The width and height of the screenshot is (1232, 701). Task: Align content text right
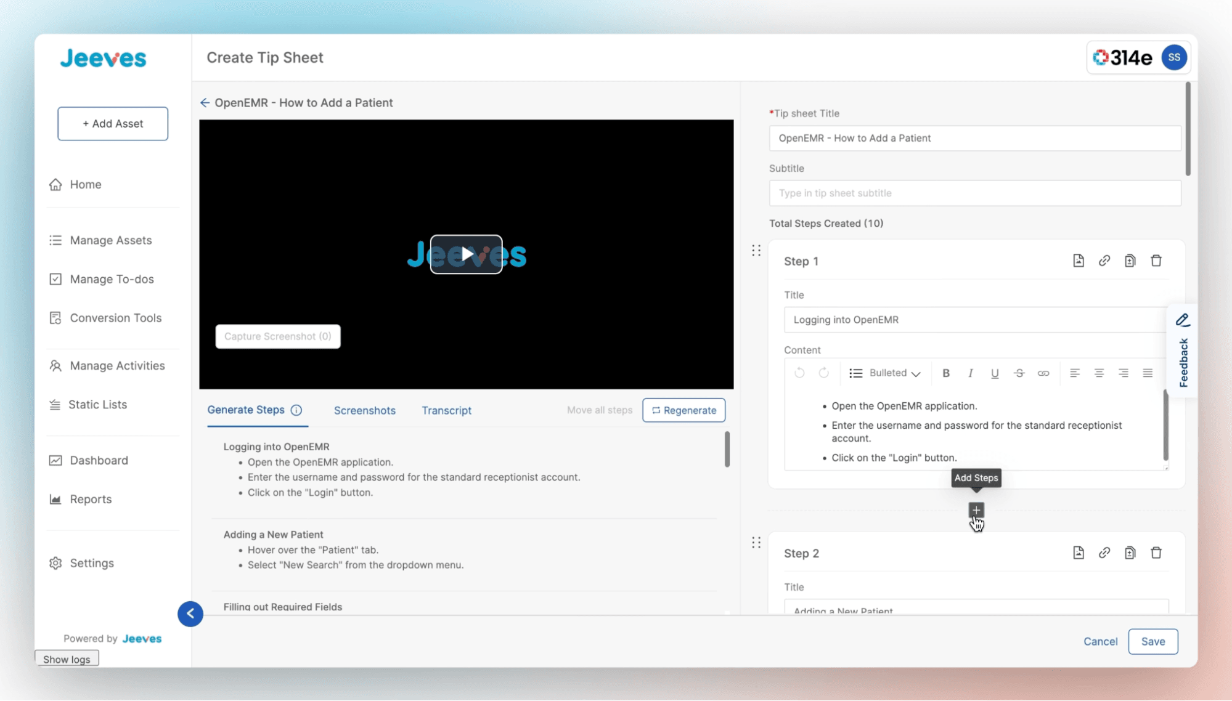click(x=1124, y=373)
